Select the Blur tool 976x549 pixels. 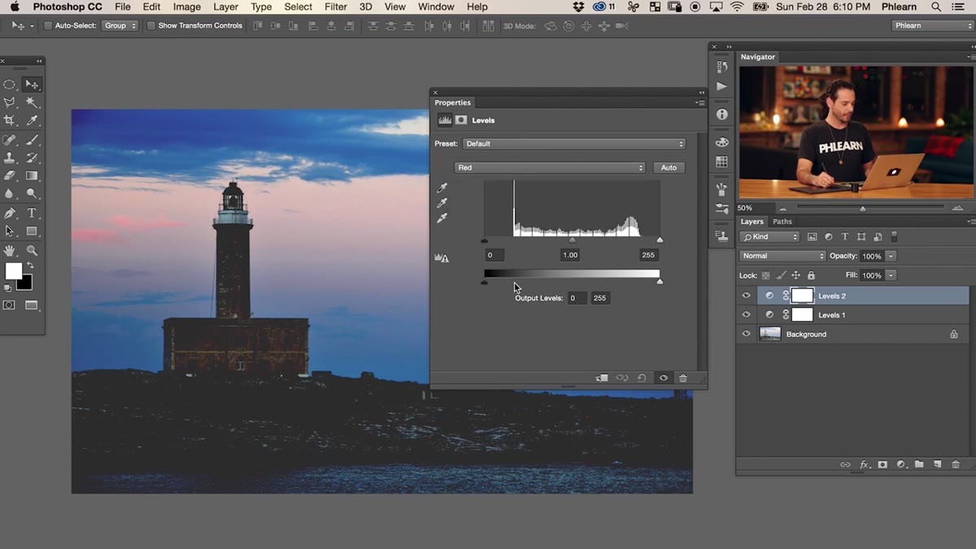(10, 193)
